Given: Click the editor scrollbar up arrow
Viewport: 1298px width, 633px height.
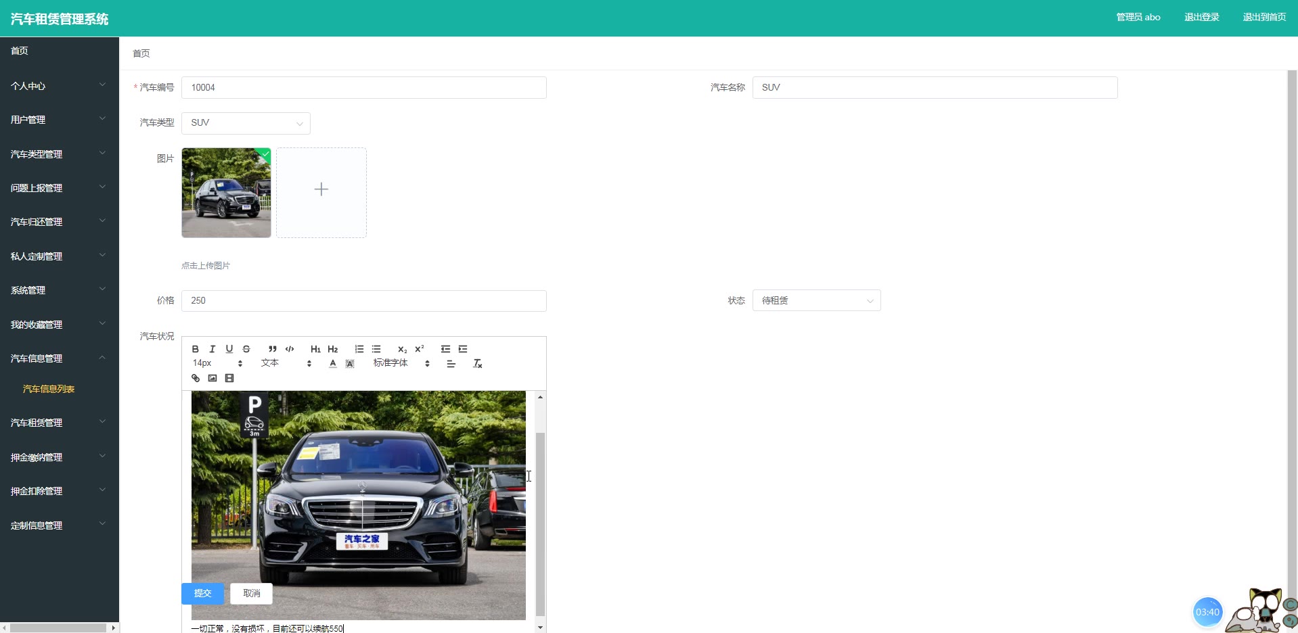Looking at the screenshot, I should (x=540, y=397).
